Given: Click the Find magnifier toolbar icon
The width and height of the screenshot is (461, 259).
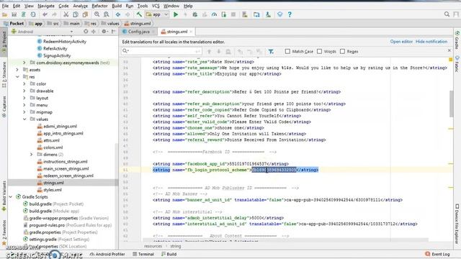Looking at the screenshot, I should tap(97, 14).
